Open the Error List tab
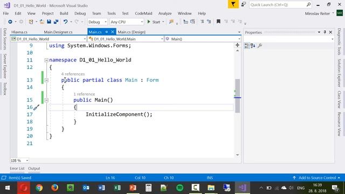This screenshot has height=194, width=345. pyautogui.click(x=17, y=169)
